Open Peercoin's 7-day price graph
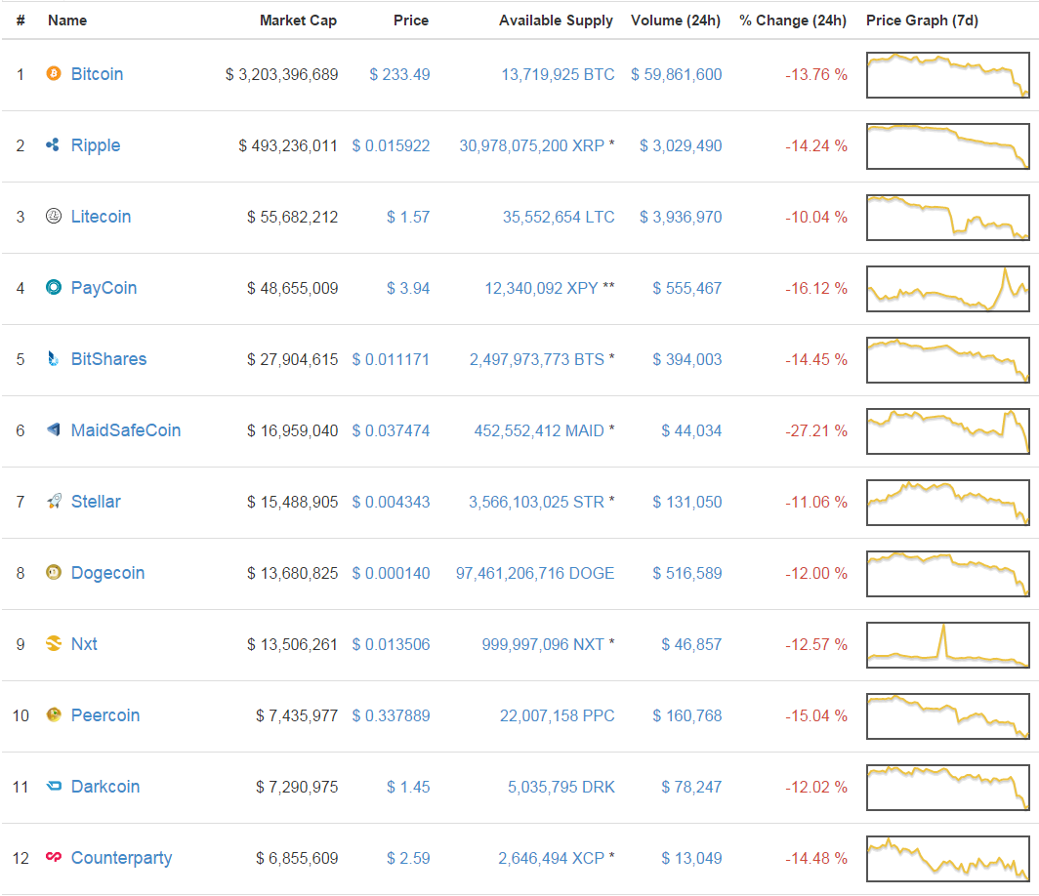The width and height of the screenshot is (1039, 896). click(947, 715)
